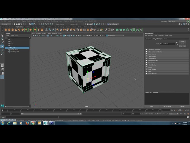190x143 pixels.
Task: Activate the Move tool in the toolbox
Action: [2, 46]
